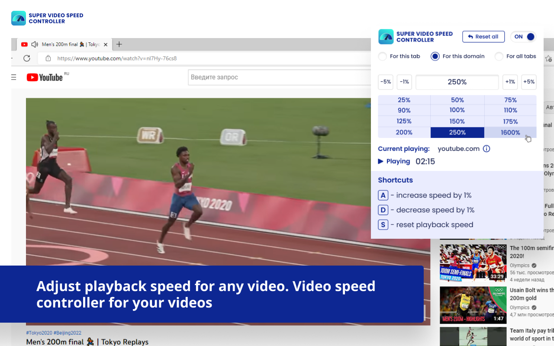This screenshot has height=346, width=554.
Task: Click the Super Video Speed Controller extension logo
Action: 384,37
